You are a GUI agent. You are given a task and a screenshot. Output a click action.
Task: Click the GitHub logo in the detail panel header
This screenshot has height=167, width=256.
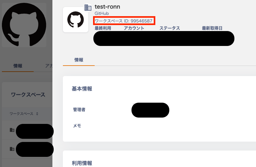coord(76,20)
